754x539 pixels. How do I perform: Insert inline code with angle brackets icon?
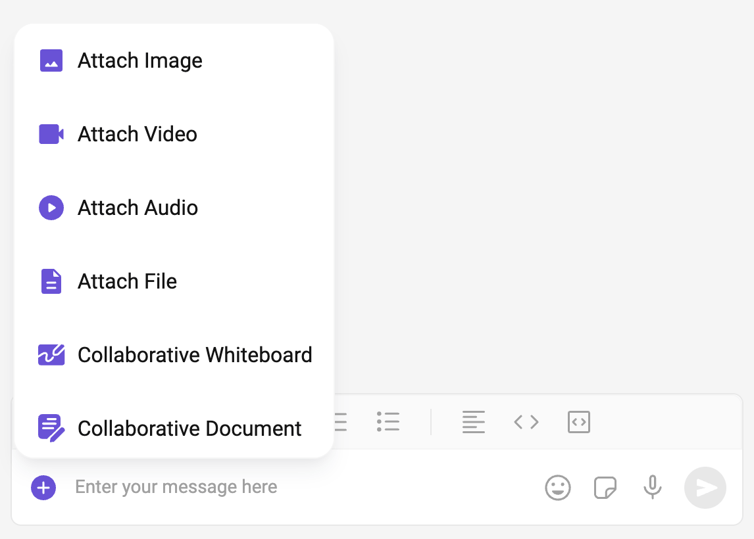526,422
